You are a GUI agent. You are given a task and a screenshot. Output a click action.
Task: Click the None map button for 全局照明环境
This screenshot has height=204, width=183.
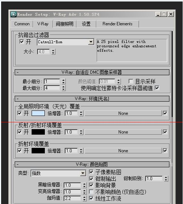123,113
